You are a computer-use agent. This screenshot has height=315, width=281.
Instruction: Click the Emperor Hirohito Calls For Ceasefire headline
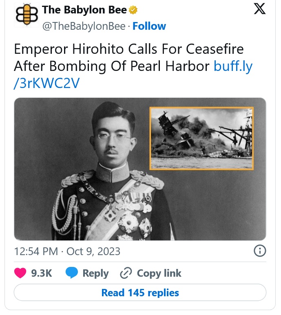pyautogui.click(x=128, y=50)
